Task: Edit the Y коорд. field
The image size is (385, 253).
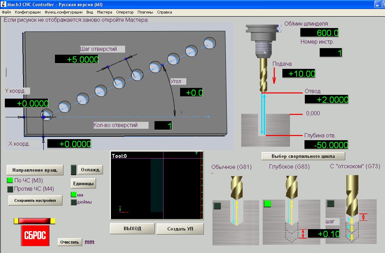Action: point(27,103)
